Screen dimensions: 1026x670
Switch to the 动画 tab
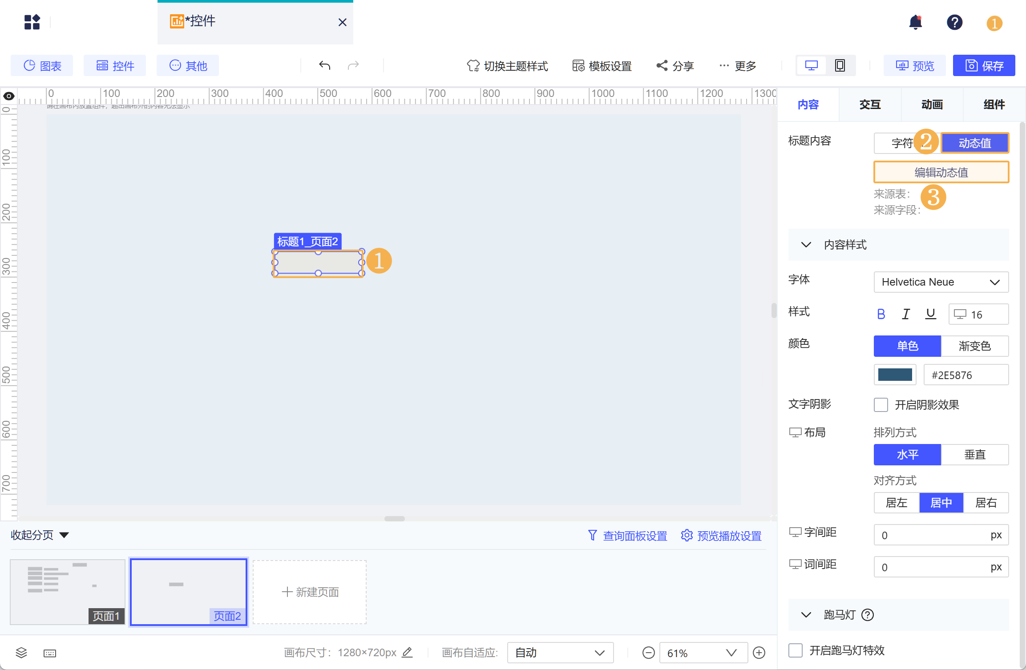(x=932, y=105)
